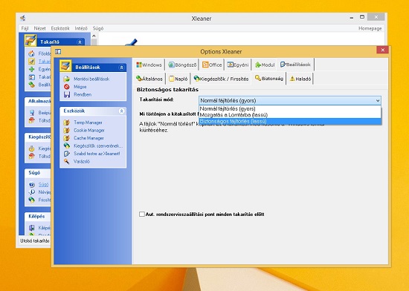Open Temp Manager link
Viewport: 409px width, 291px height.
(x=88, y=122)
